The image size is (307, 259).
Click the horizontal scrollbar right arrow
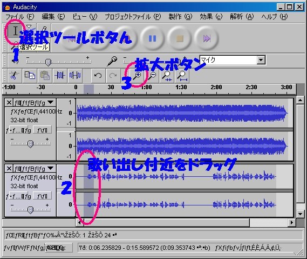tap(292, 223)
